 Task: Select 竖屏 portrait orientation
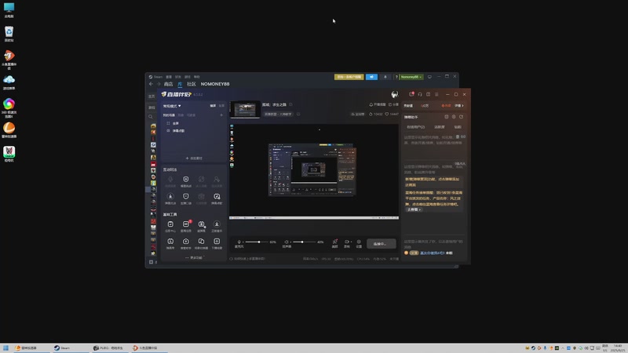click(221, 106)
